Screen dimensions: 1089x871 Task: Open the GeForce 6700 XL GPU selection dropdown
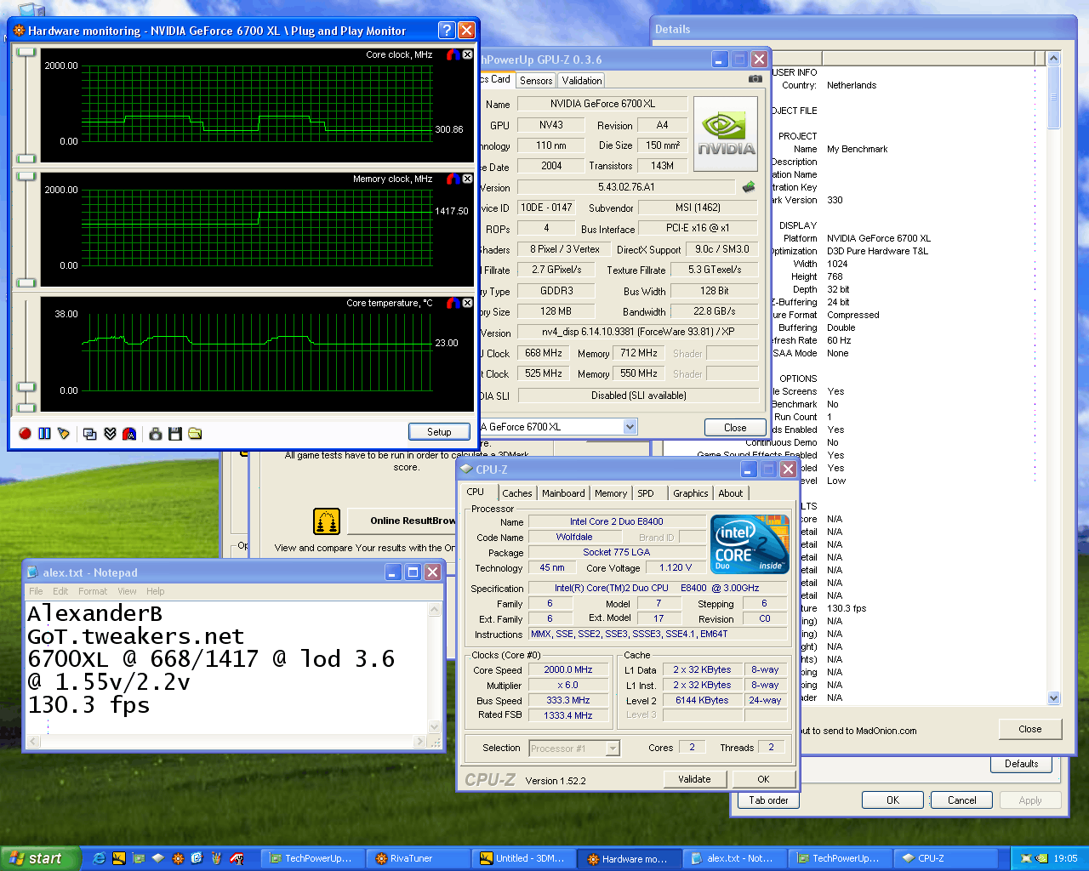pyautogui.click(x=630, y=427)
